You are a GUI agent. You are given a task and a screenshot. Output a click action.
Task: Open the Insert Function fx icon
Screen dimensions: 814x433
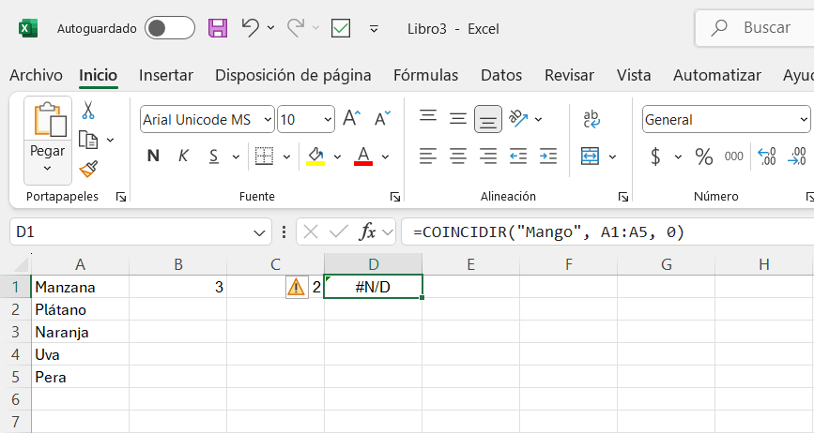pyautogui.click(x=367, y=231)
